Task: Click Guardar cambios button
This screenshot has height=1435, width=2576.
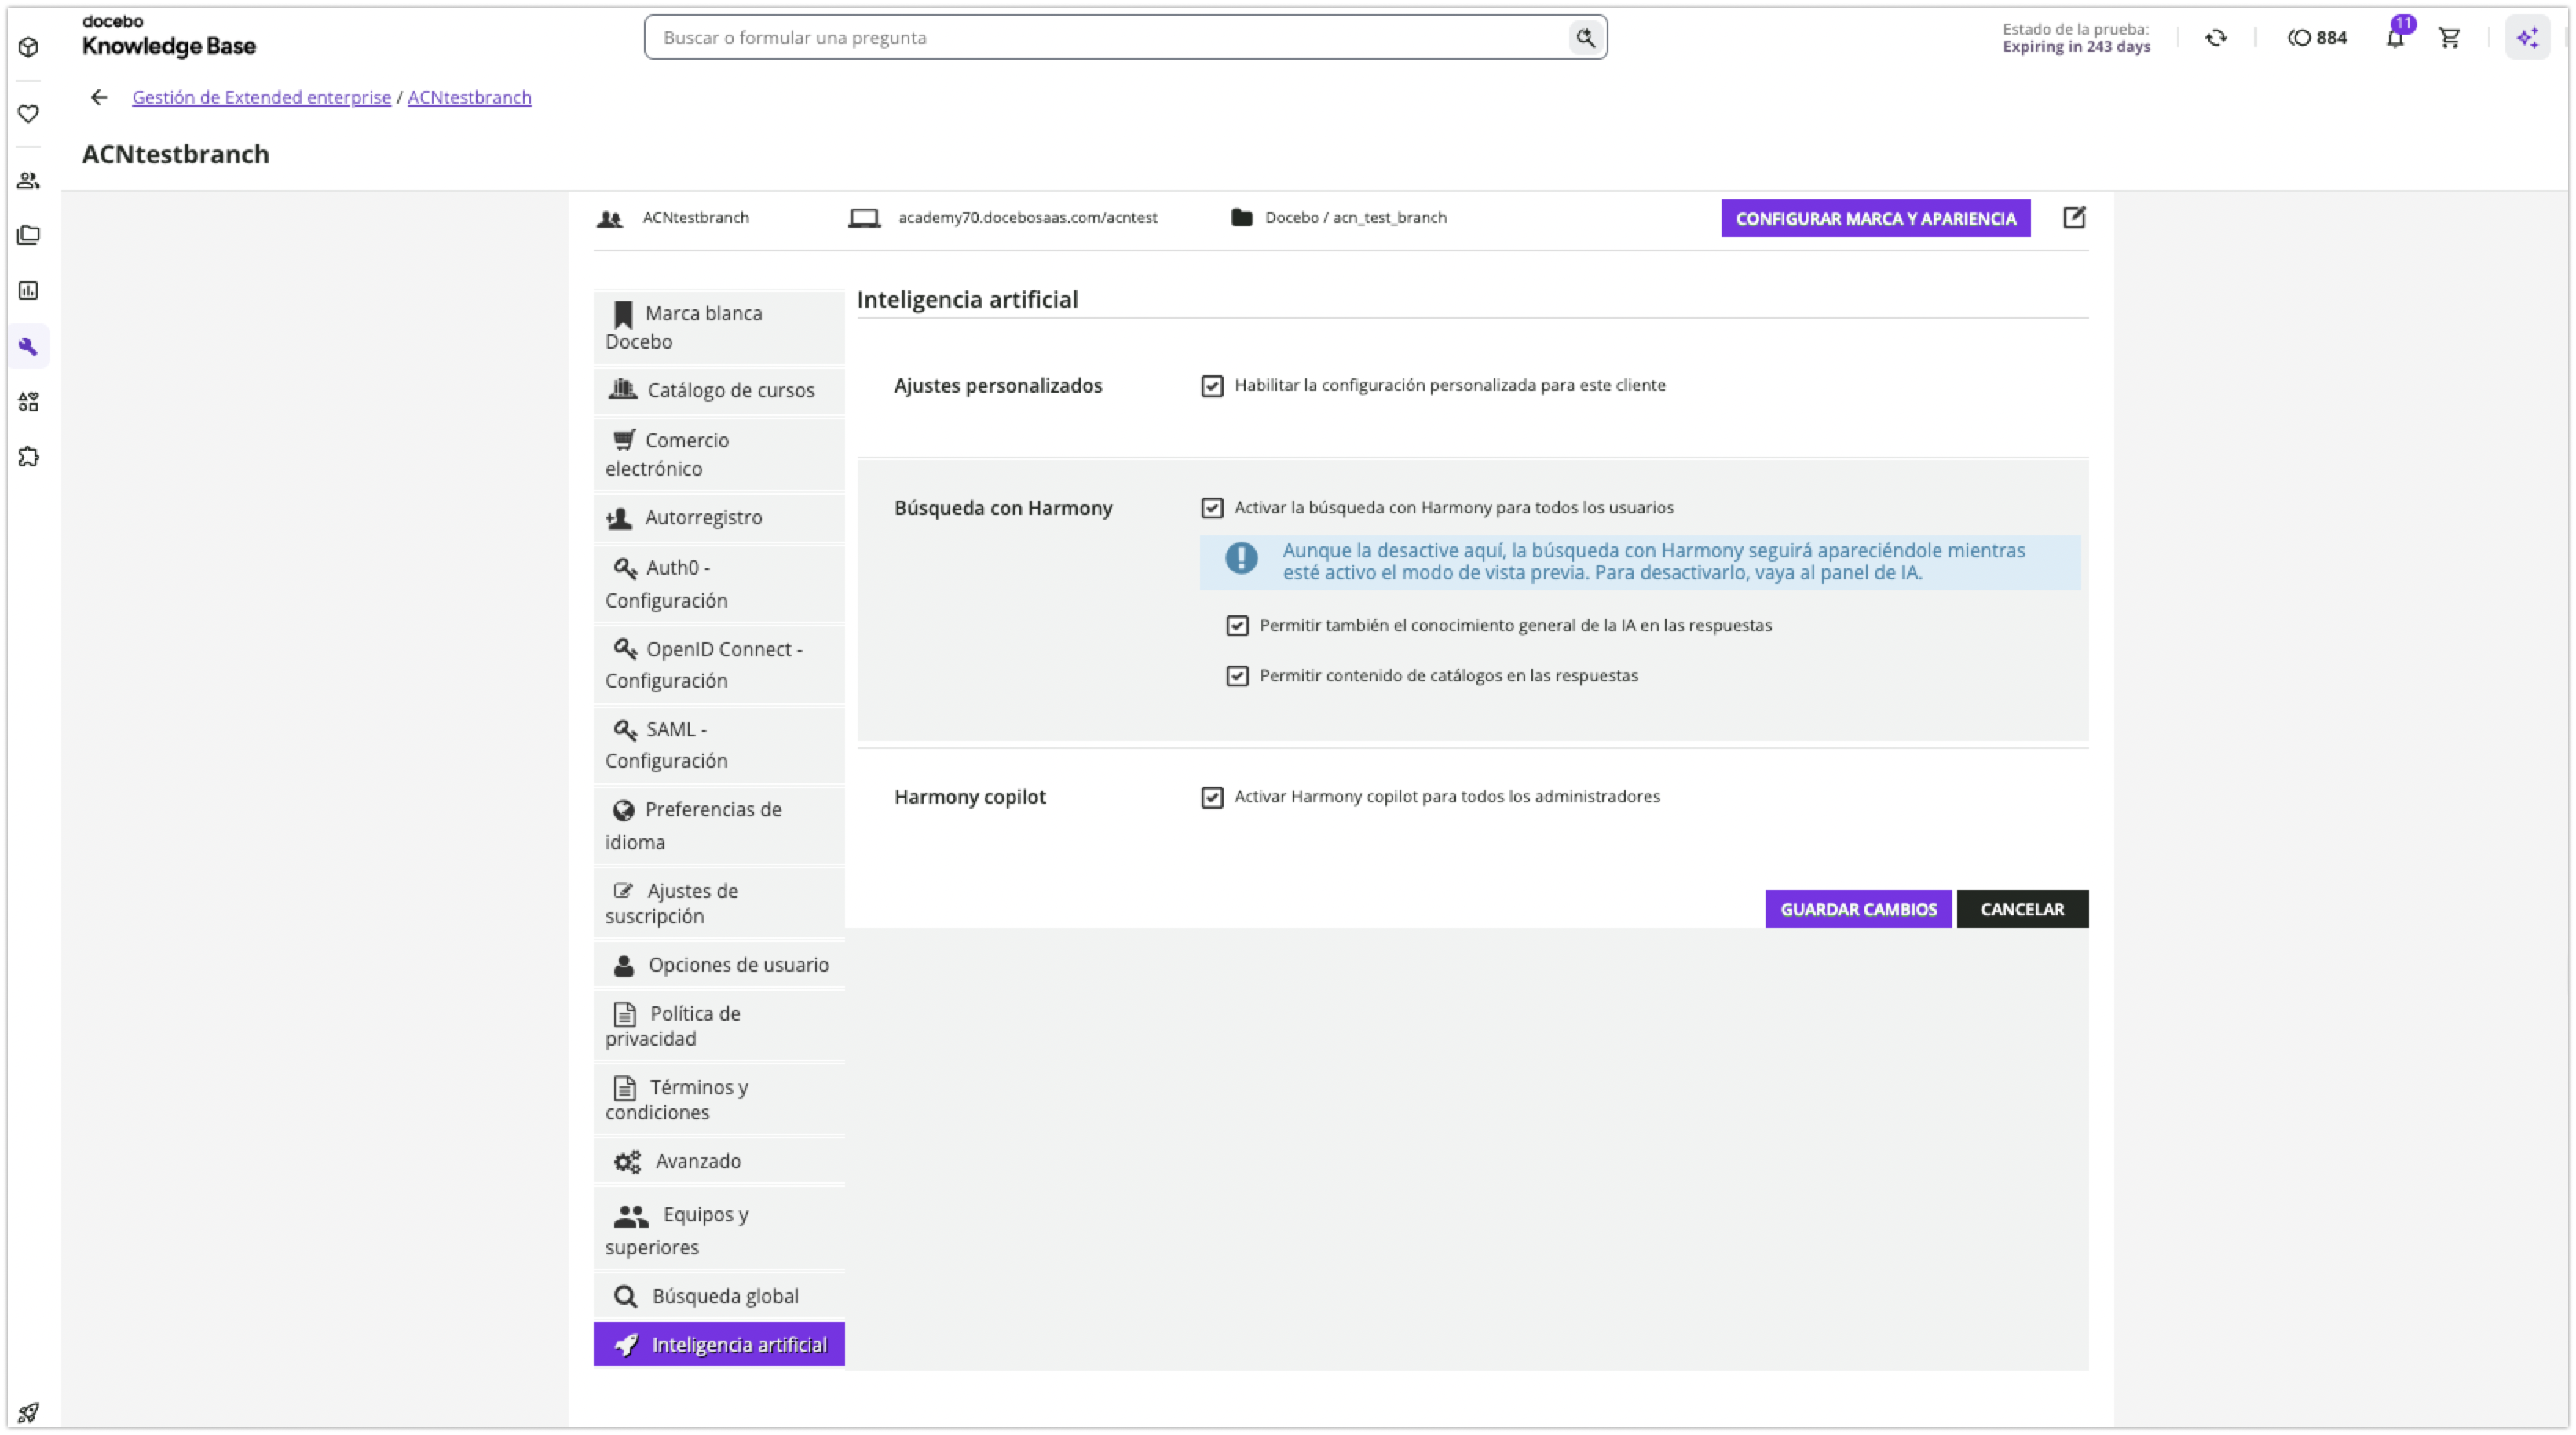Action: point(1858,909)
